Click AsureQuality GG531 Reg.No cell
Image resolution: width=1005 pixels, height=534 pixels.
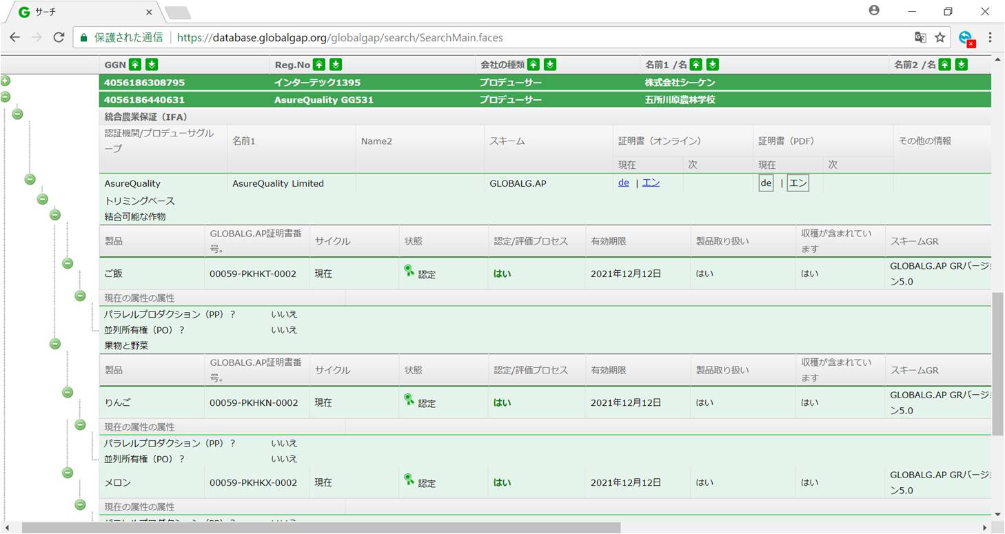click(x=323, y=99)
